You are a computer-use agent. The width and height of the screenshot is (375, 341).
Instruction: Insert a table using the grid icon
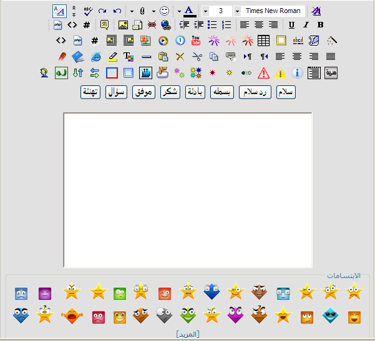tap(263, 41)
